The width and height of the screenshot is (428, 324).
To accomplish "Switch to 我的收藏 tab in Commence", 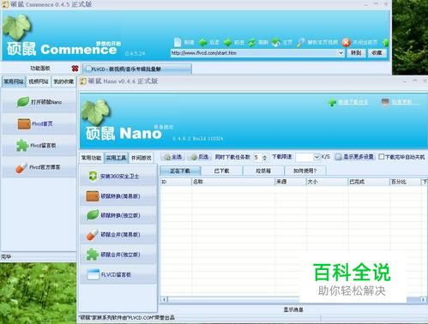I will 63,81.
